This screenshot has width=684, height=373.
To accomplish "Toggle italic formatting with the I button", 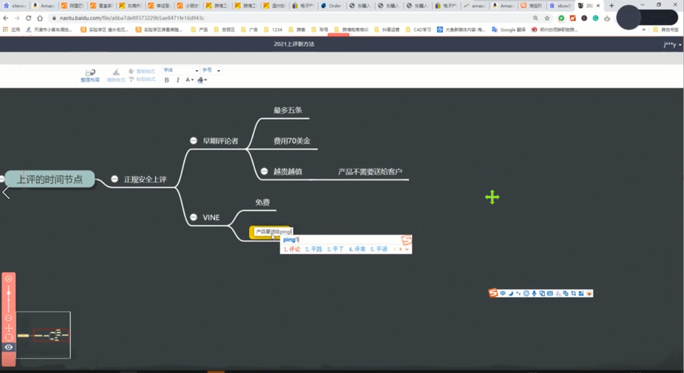I will pyautogui.click(x=178, y=80).
